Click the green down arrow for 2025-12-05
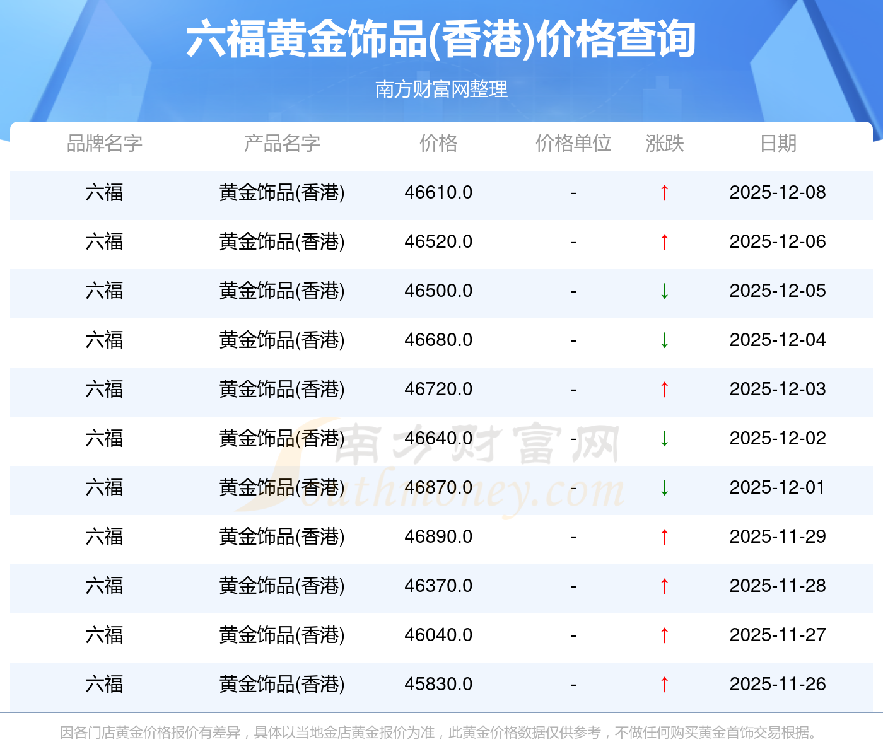 (664, 291)
